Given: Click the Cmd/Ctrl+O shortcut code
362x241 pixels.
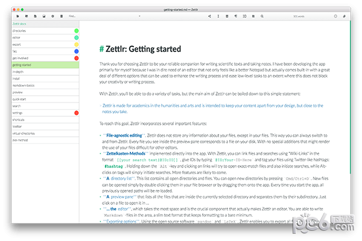Looking at the screenshot, I should 298,179.
